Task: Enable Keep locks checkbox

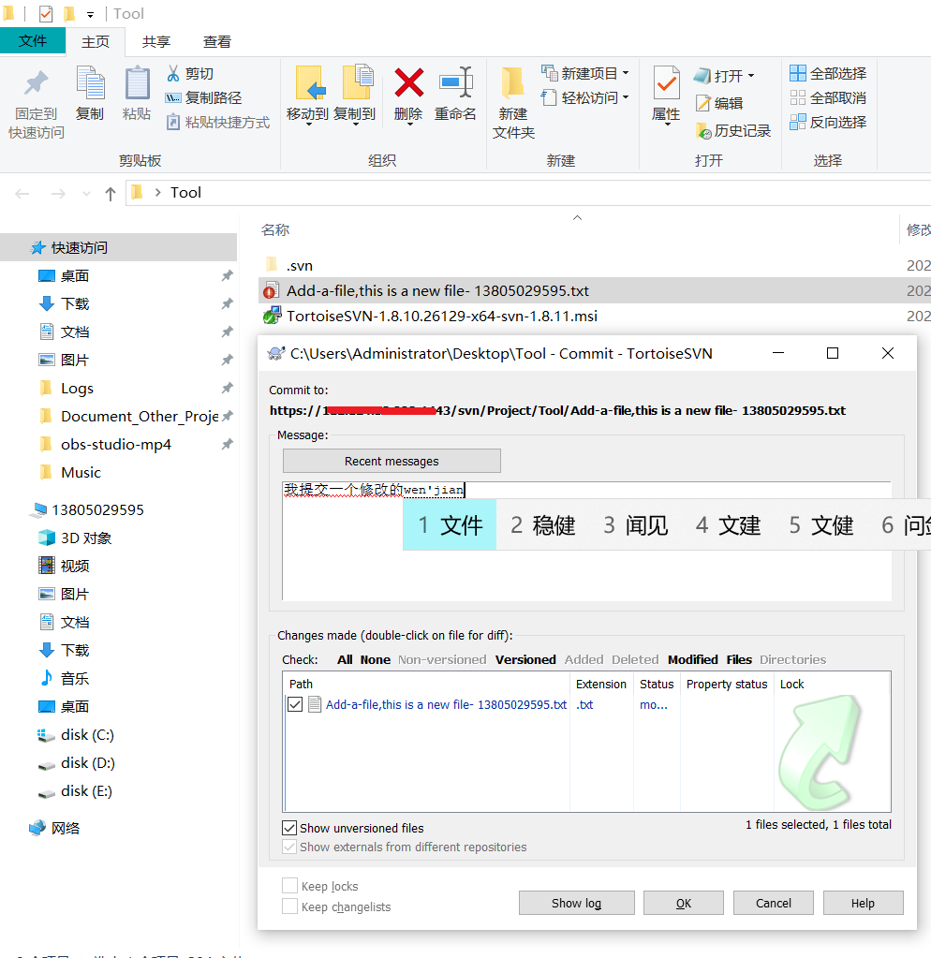Action: tap(289, 885)
